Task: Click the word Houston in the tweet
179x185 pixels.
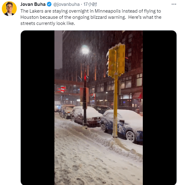Action: tap(29, 17)
